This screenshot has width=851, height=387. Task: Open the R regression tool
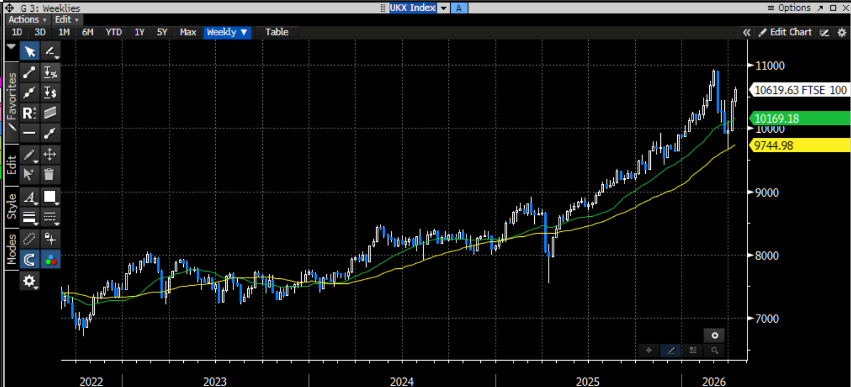29,113
